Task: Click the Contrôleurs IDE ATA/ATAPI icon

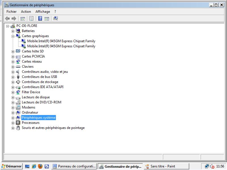Action: pyautogui.click(x=18, y=87)
